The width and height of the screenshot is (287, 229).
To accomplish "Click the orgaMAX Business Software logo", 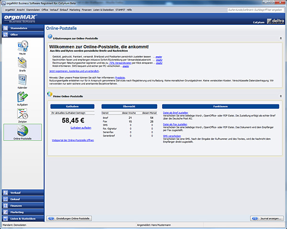I will 20,19.
